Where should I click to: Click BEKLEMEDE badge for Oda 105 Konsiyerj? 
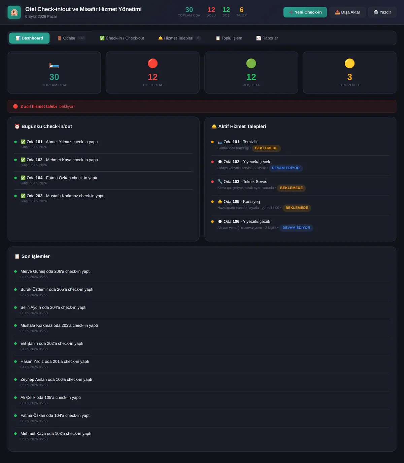297,208
